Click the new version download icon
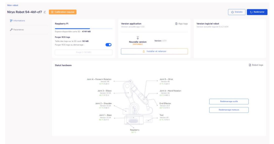The image size is (274, 144). pyautogui.click(x=138, y=38)
